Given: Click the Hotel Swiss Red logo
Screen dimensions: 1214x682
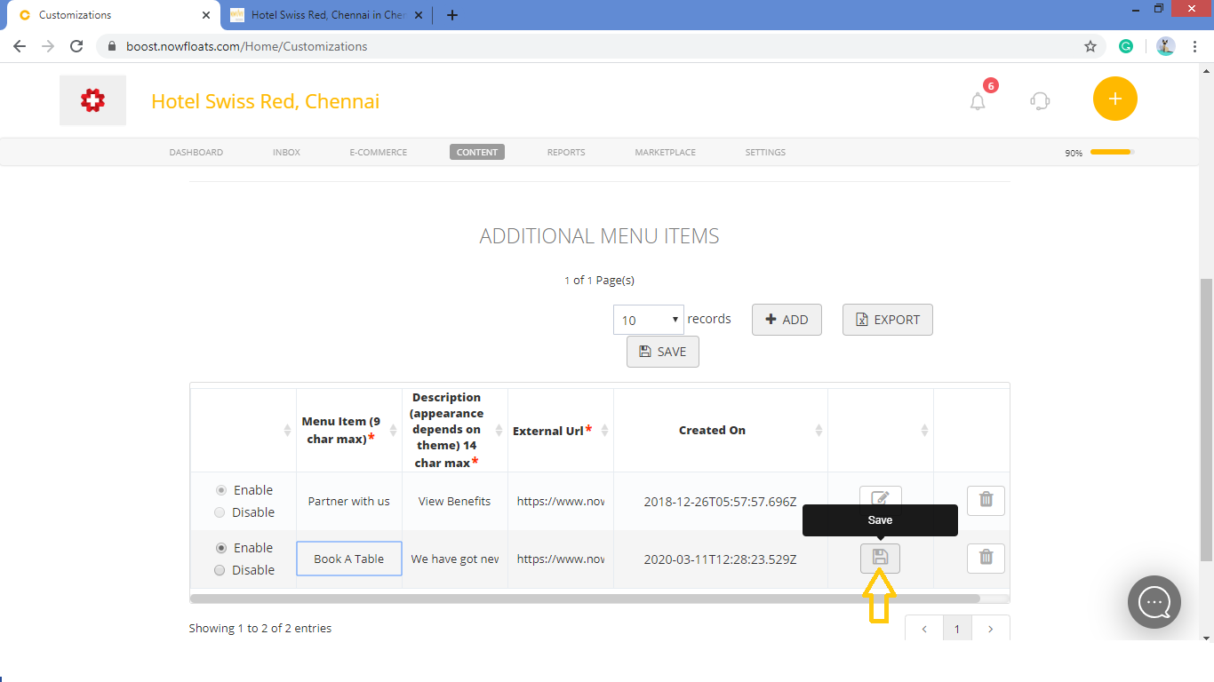Looking at the screenshot, I should [x=92, y=100].
